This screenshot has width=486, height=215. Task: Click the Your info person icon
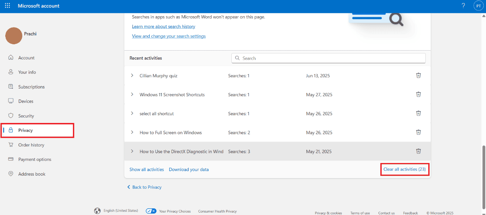tap(11, 72)
